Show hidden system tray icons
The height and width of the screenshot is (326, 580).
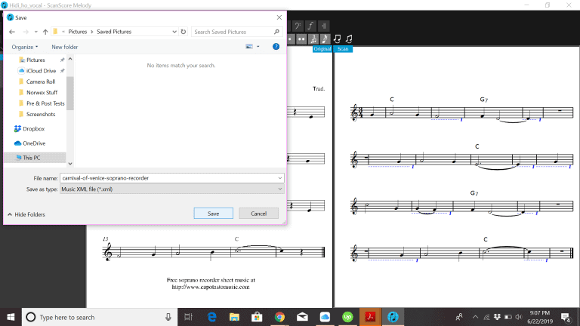(x=475, y=317)
